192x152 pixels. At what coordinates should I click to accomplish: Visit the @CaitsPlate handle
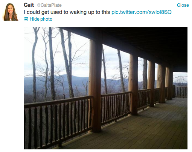point(49,5)
